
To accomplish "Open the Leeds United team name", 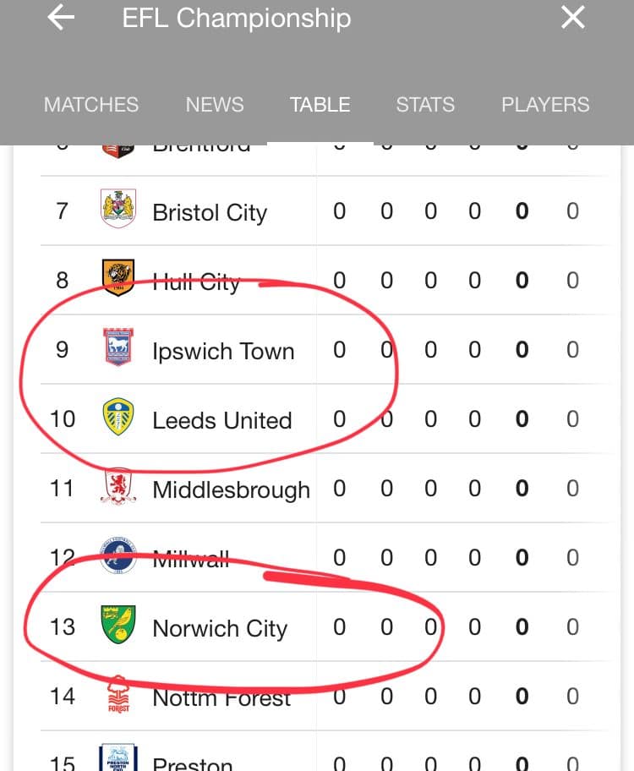I will (x=222, y=420).
